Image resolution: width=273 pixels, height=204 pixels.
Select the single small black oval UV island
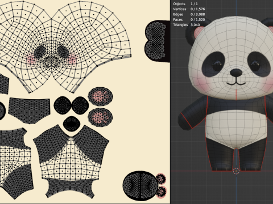(x=72, y=124)
